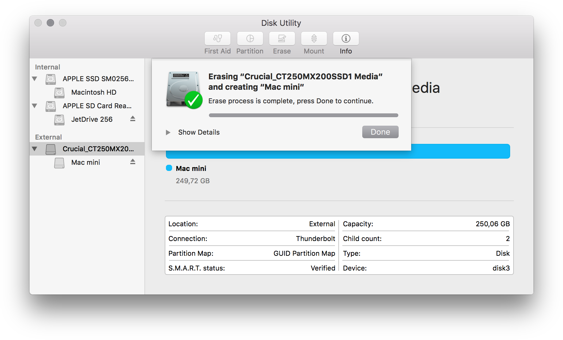Click the JetDrive 256 volume icon
This screenshot has width=563, height=340.
59,120
